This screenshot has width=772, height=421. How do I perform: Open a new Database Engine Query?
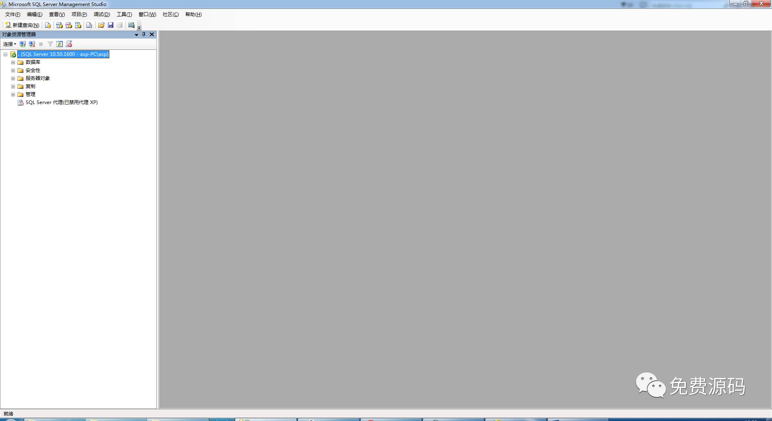[48, 25]
